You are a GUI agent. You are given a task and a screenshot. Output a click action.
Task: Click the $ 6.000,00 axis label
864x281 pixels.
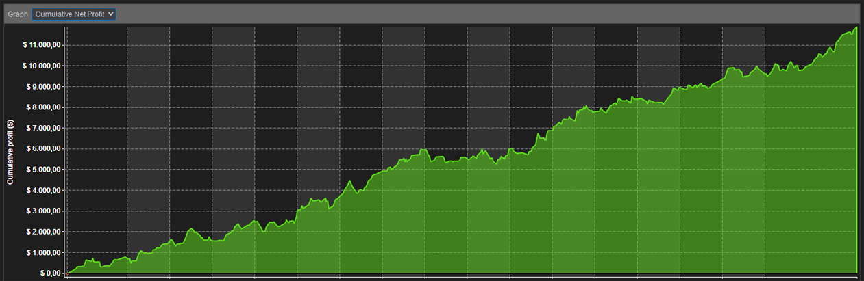tap(45, 149)
